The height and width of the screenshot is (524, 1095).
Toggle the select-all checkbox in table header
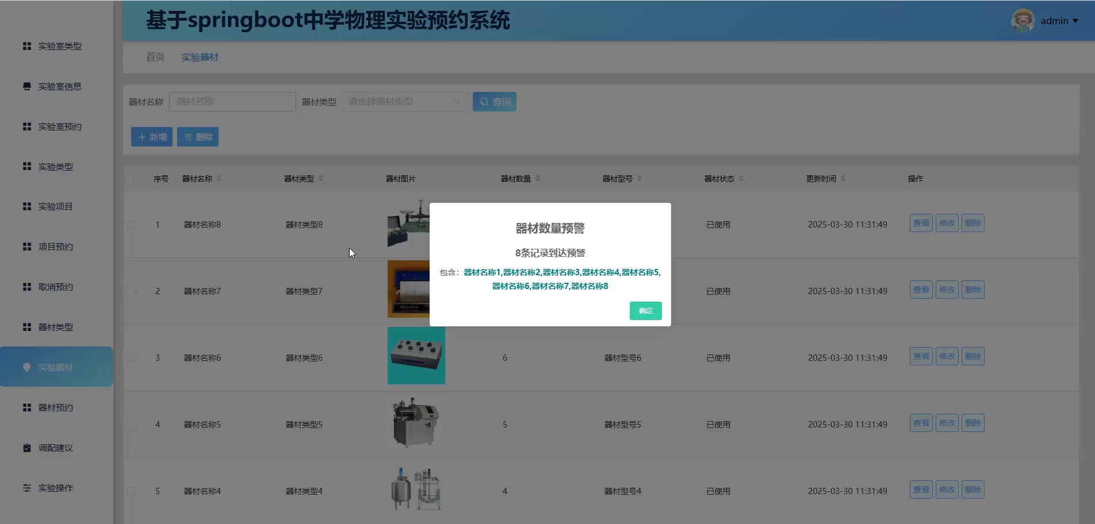pos(129,179)
